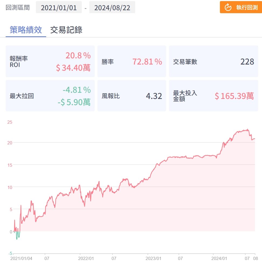Click the 交易筆數 228 card

[x=213, y=62]
